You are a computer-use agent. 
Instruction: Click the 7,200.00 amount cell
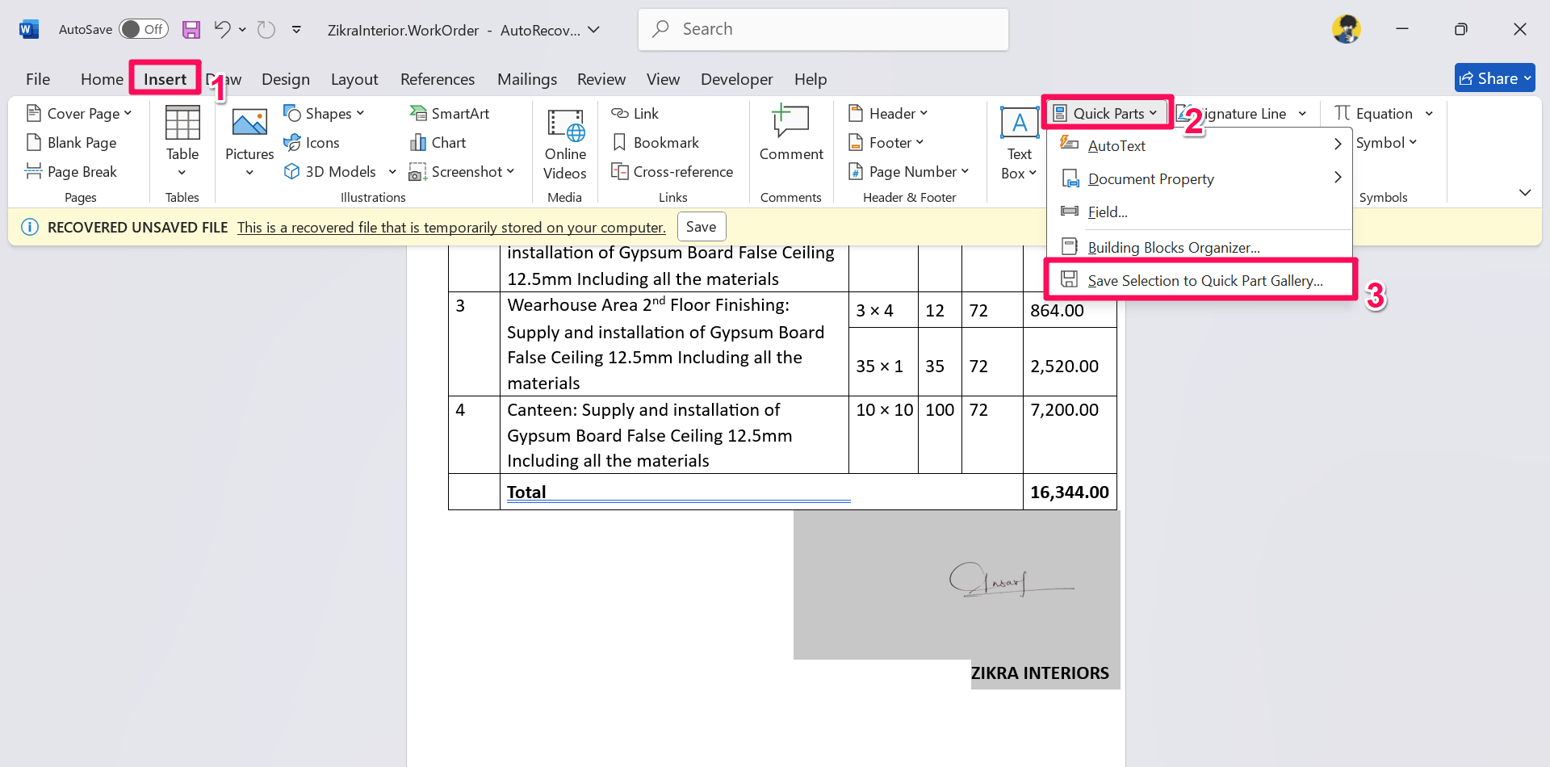coord(1070,434)
